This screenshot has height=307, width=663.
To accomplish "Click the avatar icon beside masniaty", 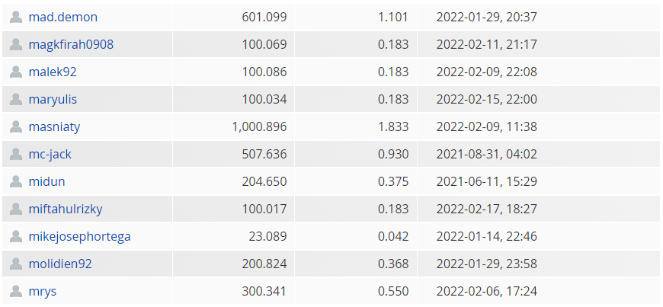I will tap(16, 127).
